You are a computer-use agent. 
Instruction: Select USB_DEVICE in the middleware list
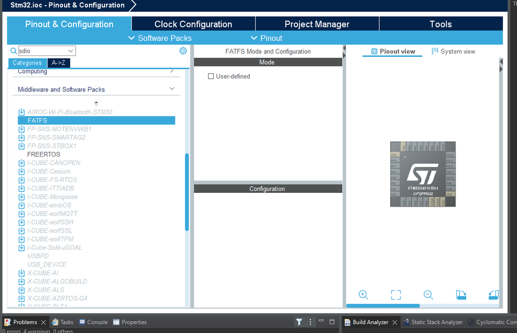(x=47, y=265)
